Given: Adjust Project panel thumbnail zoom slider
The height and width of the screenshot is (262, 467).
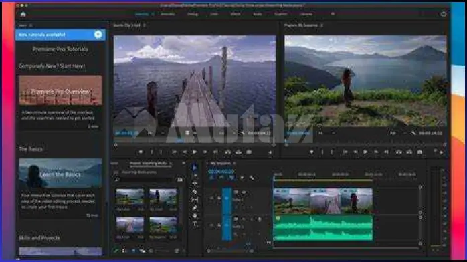Looking at the screenshot, I should tap(163, 251).
